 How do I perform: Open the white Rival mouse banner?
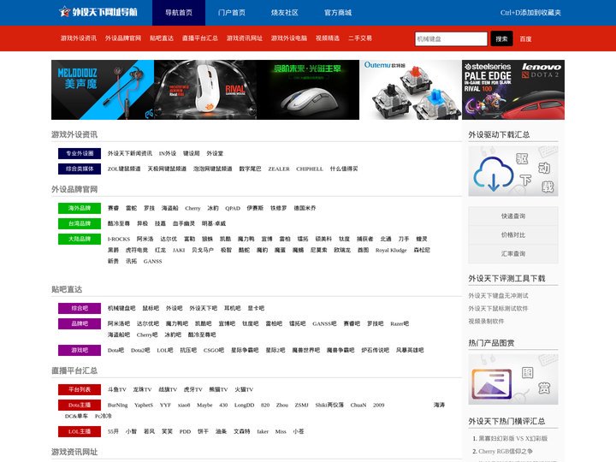pos(205,90)
